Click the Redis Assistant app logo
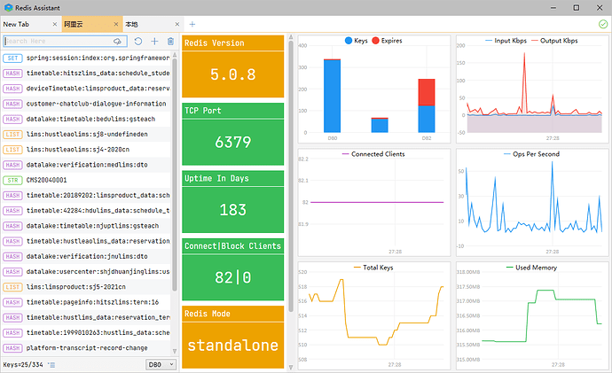 pos(9,7)
